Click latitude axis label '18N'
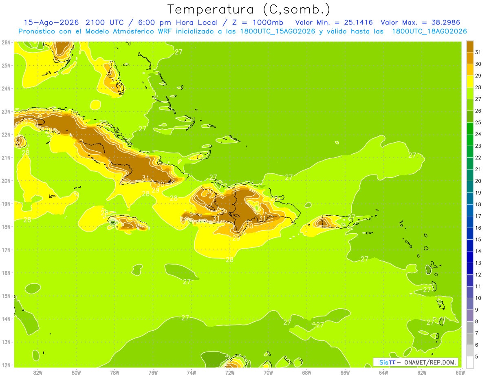This screenshot has width=489, height=378. (x=6, y=227)
